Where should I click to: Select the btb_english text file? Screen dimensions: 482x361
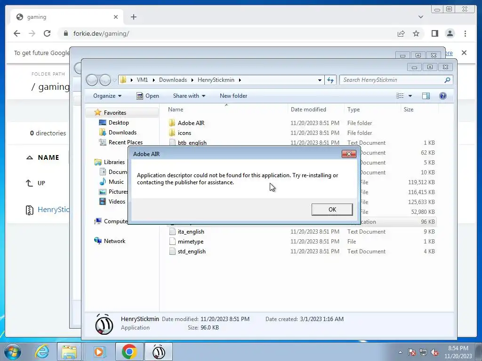(x=192, y=143)
